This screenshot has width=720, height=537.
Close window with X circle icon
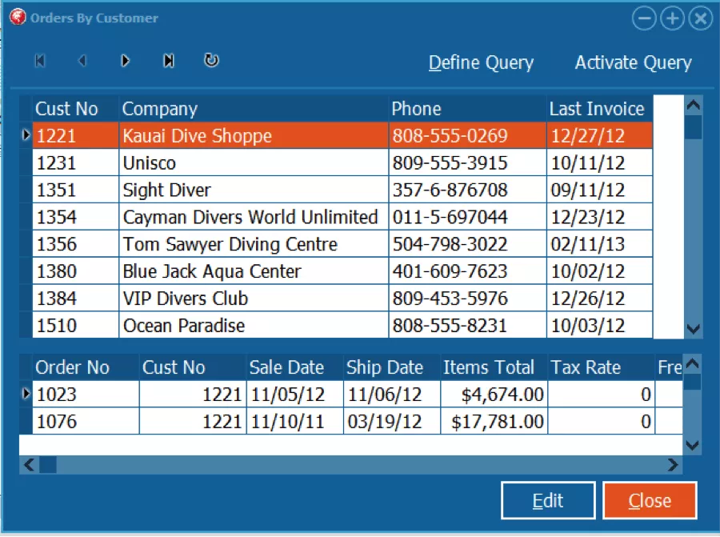coord(701,18)
